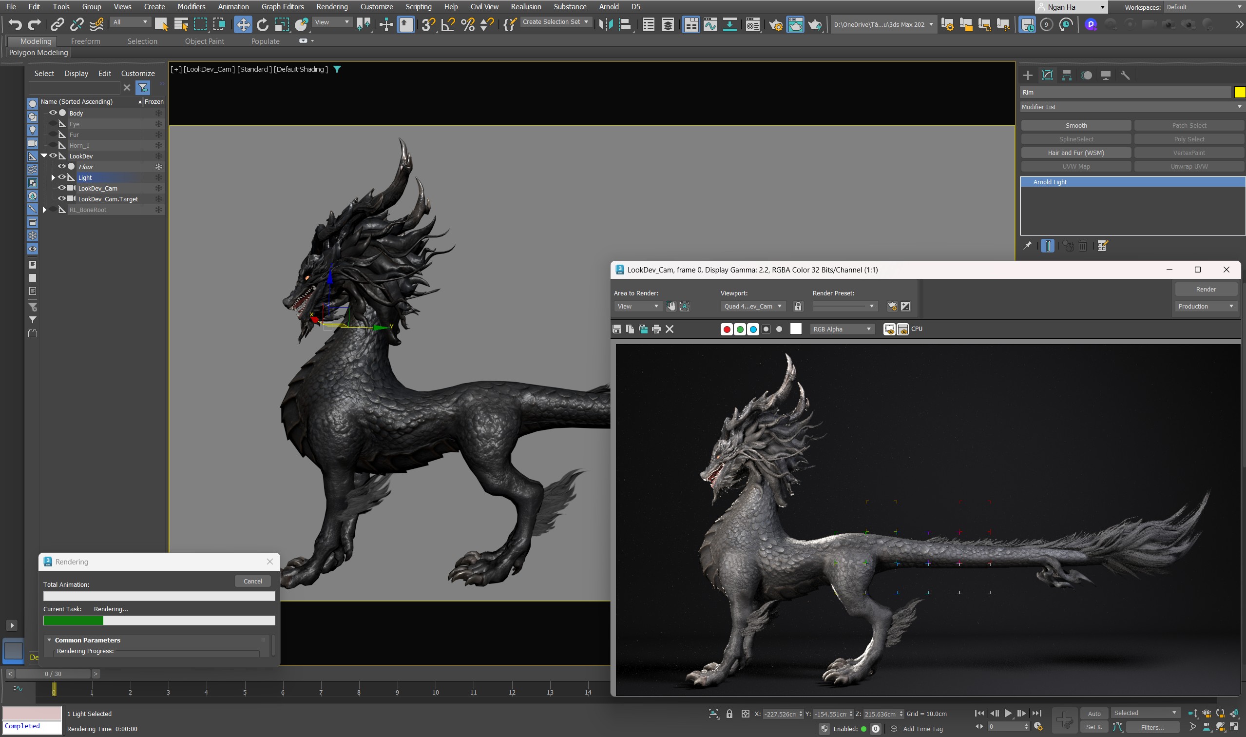Switch to the Freeform ribbon tab
Image resolution: width=1246 pixels, height=737 pixels.
pyautogui.click(x=85, y=41)
